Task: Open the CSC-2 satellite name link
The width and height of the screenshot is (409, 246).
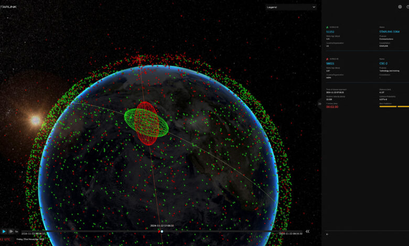Action: click(383, 63)
